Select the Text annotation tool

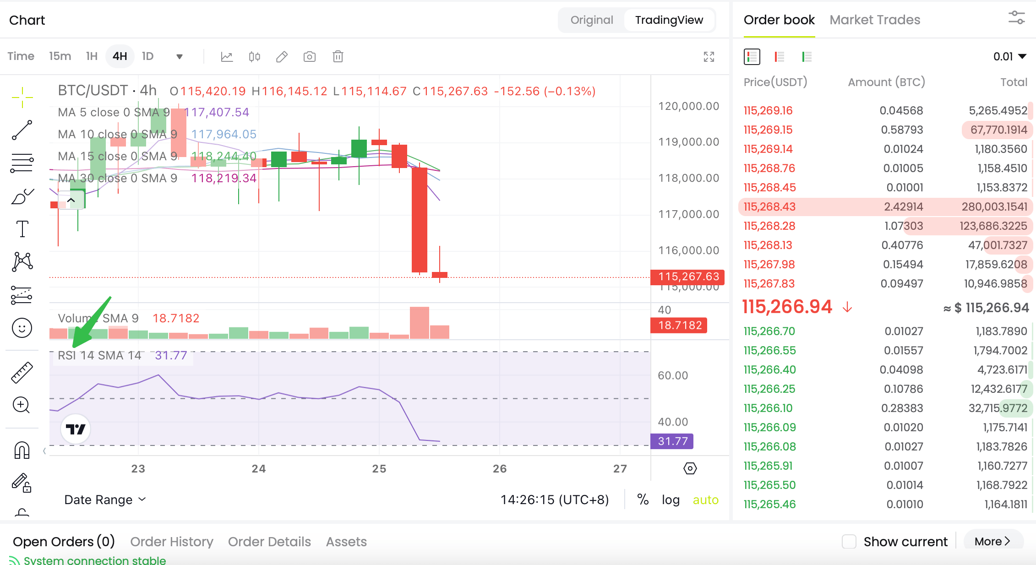point(22,228)
